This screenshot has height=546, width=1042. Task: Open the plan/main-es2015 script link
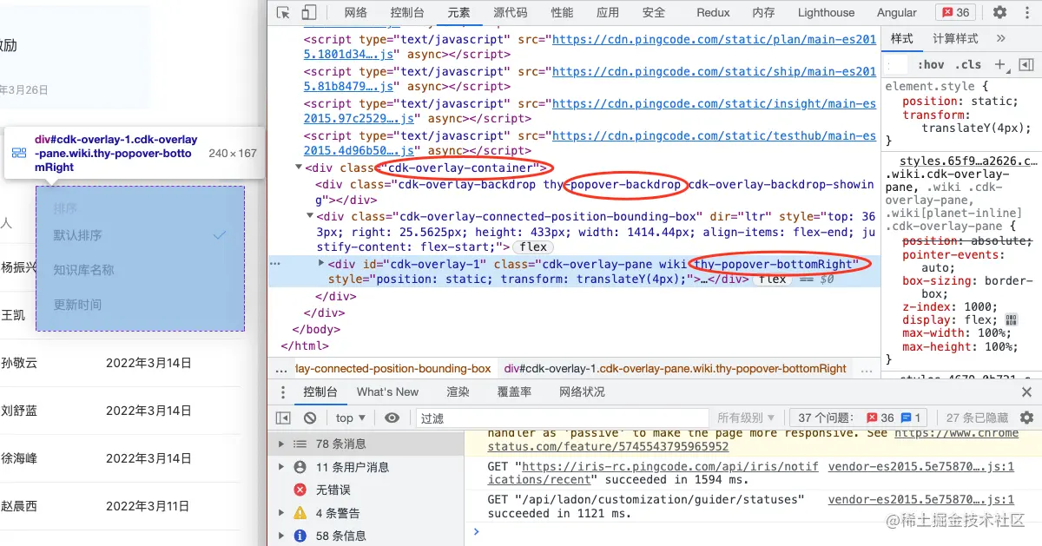click(590, 47)
